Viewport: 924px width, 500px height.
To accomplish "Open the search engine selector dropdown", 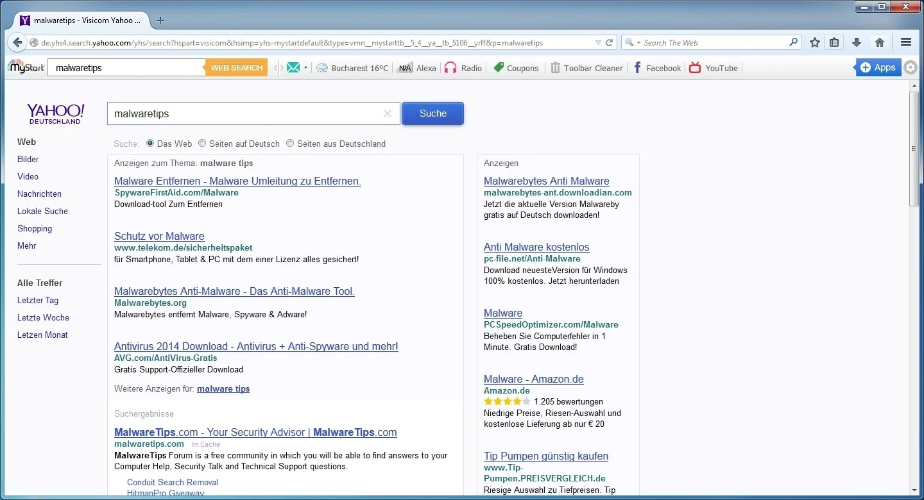I will (x=632, y=42).
